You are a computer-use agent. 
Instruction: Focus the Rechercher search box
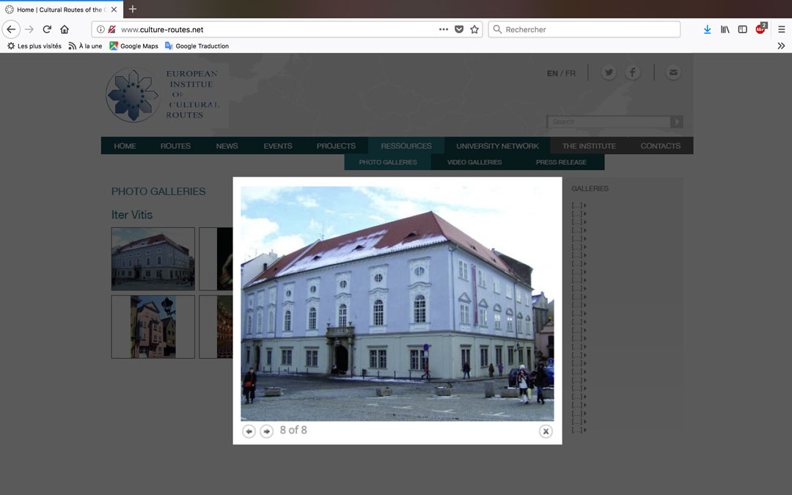point(584,29)
